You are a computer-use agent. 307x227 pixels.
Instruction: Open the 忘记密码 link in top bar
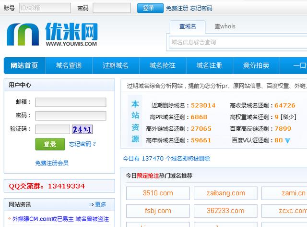point(201,8)
